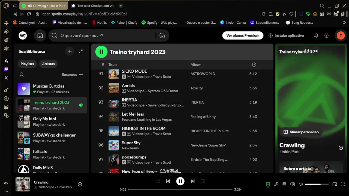Pause the Treino tryhard 2023 playlist

click(101, 52)
